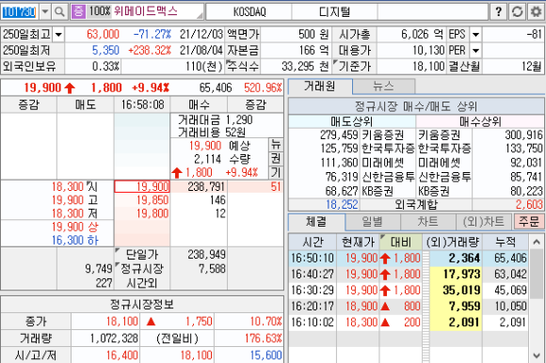Open the stock code dropdown arrow
The image size is (546, 363).
click(x=45, y=12)
